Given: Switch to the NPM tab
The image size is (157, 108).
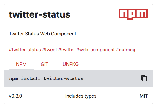Looking at the screenshot, I should pos(21,64).
